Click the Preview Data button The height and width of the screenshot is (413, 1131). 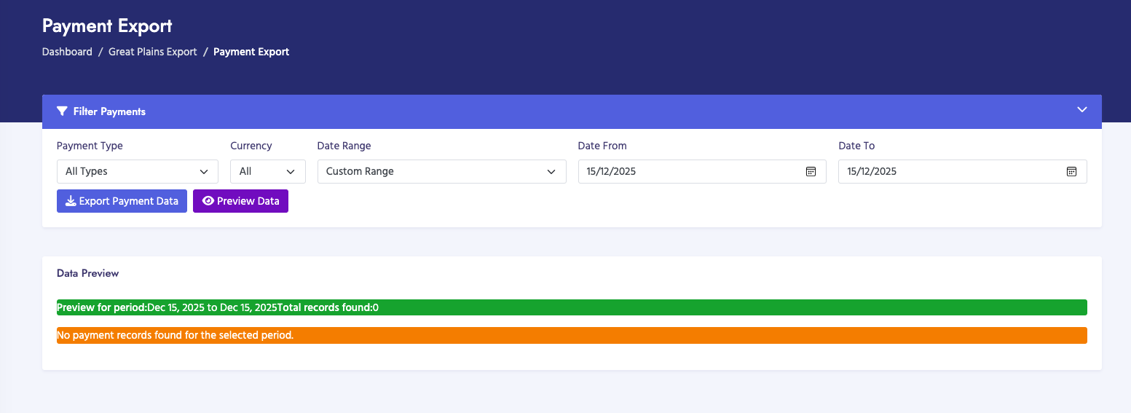point(240,201)
